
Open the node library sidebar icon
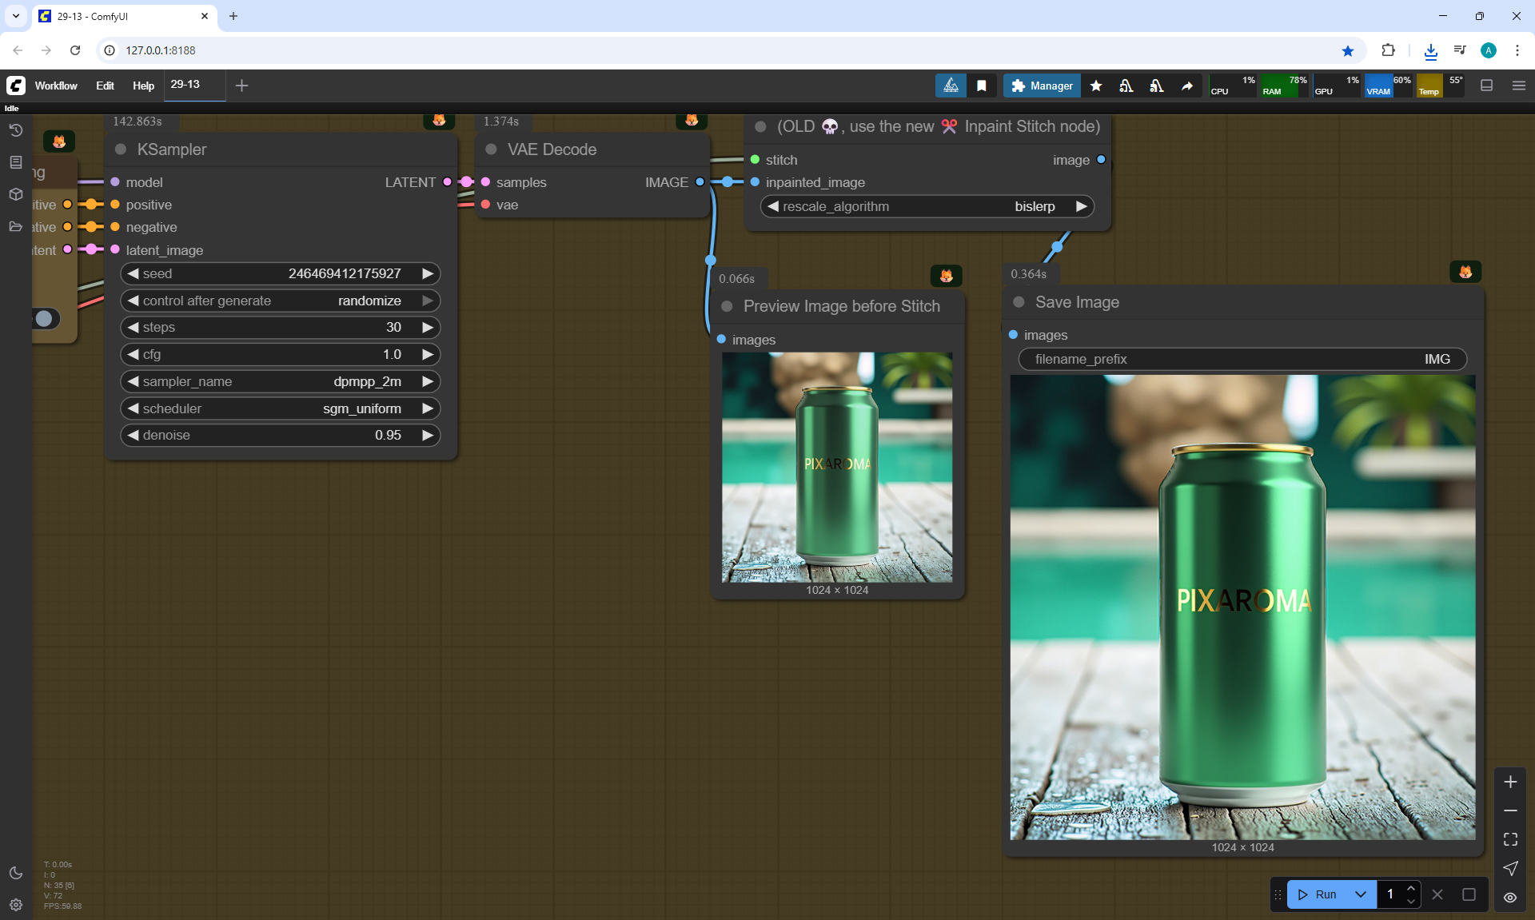[x=15, y=162]
